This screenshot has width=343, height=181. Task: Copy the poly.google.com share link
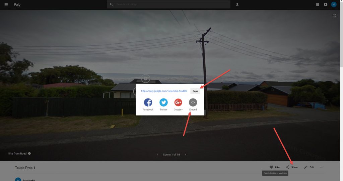pos(195,91)
